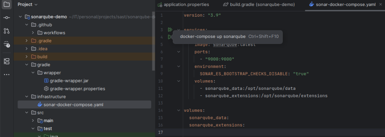This screenshot has width=385, height=137.
Task: Collapse the gradle folder
Action: tap(27, 65)
